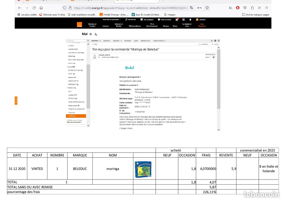Click the 'supprimer' button
Image resolution: width=285 pixels, height=202 pixels.
tap(107, 41)
